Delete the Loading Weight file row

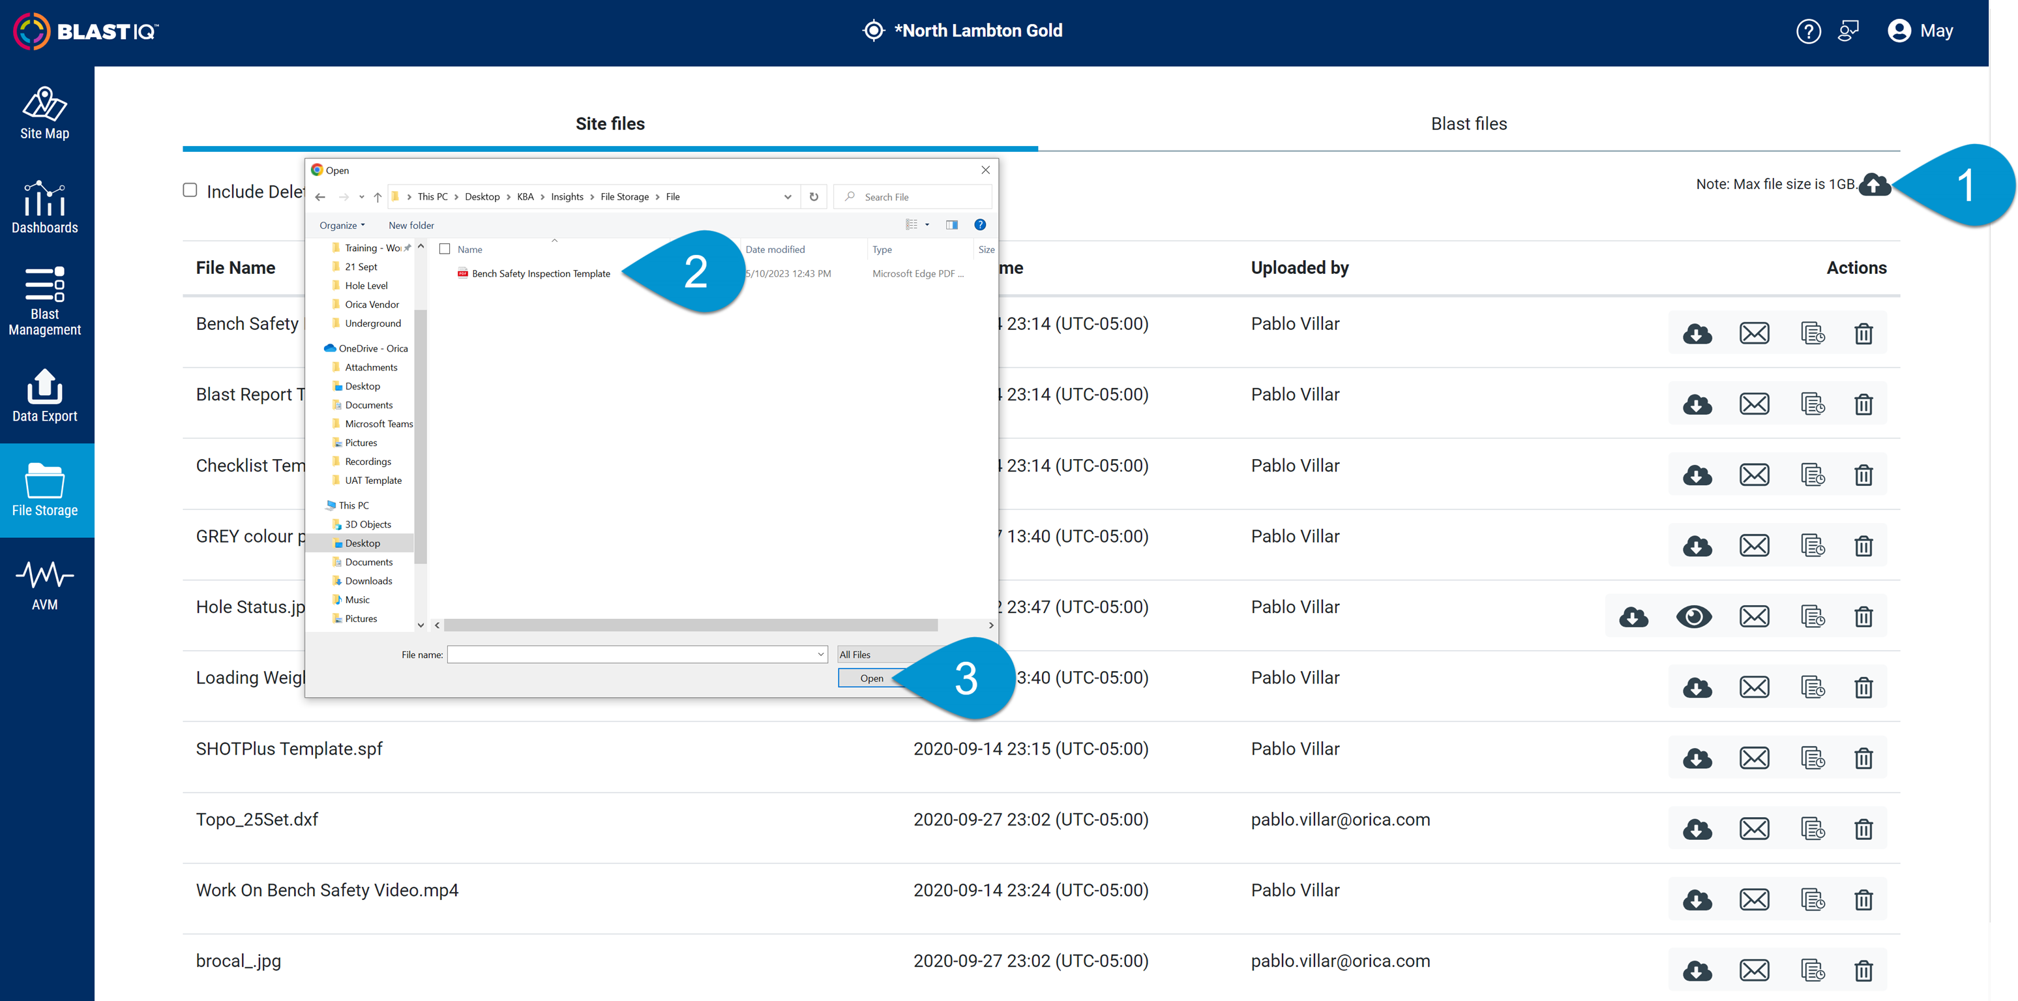click(x=1863, y=688)
